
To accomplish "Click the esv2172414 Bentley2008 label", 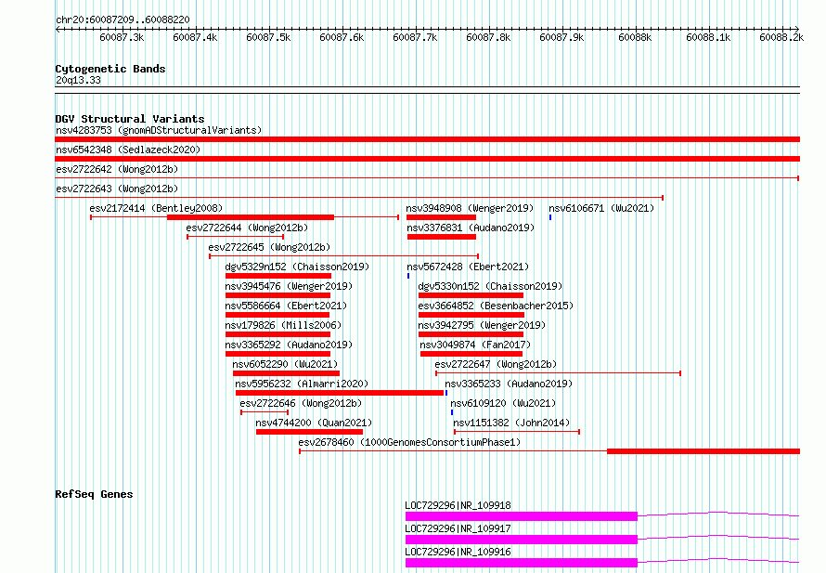I will click(x=156, y=208).
